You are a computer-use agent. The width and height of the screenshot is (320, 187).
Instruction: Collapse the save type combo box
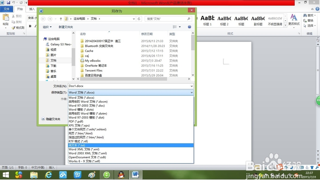point(192,93)
